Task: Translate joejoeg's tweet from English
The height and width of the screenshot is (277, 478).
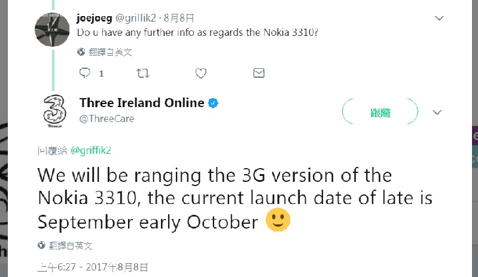Action: coord(110,52)
